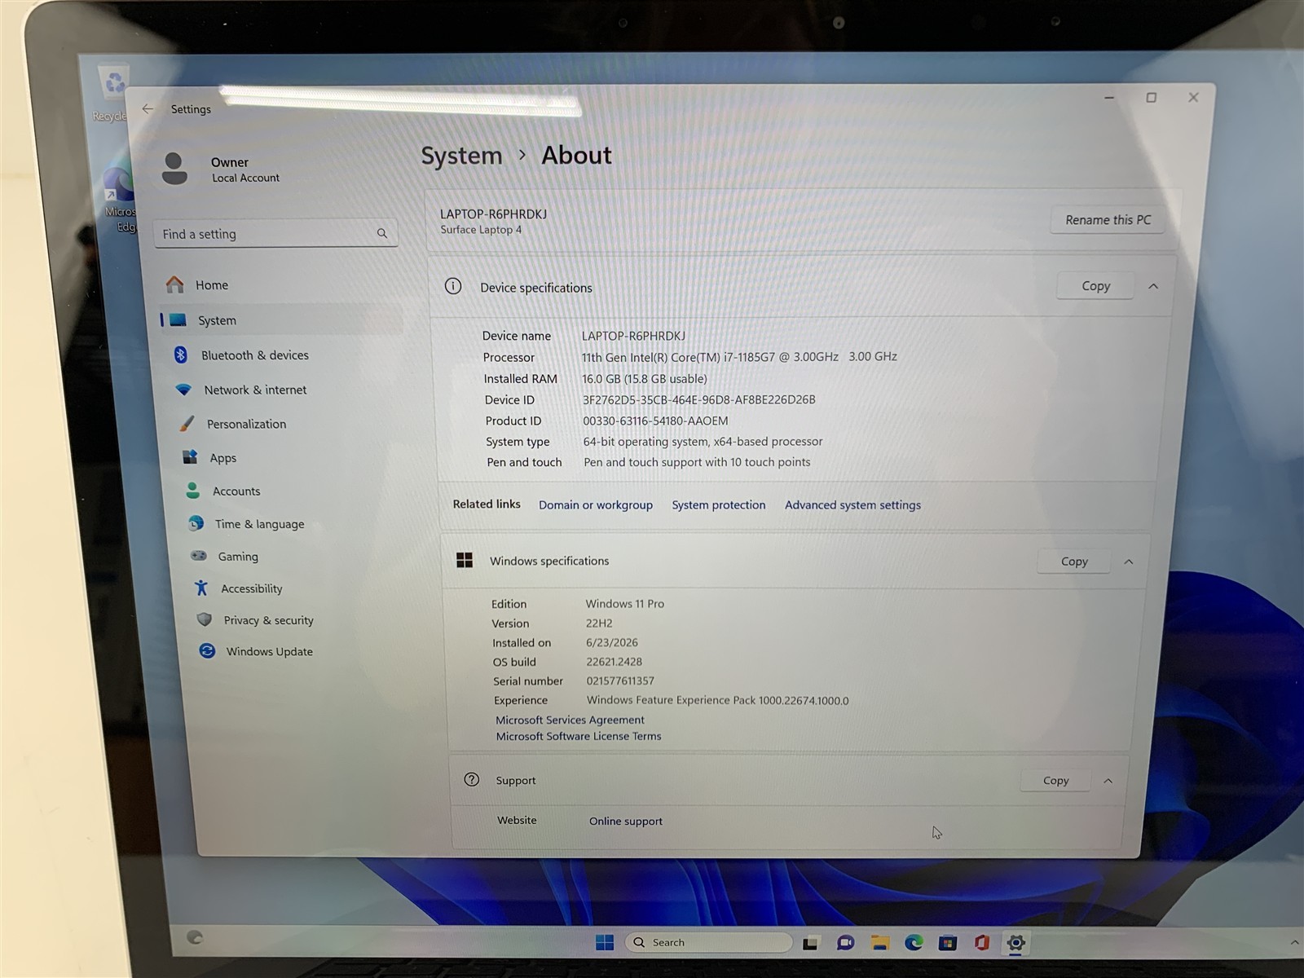Click the Support question mark icon
The width and height of the screenshot is (1304, 978).
click(471, 779)
